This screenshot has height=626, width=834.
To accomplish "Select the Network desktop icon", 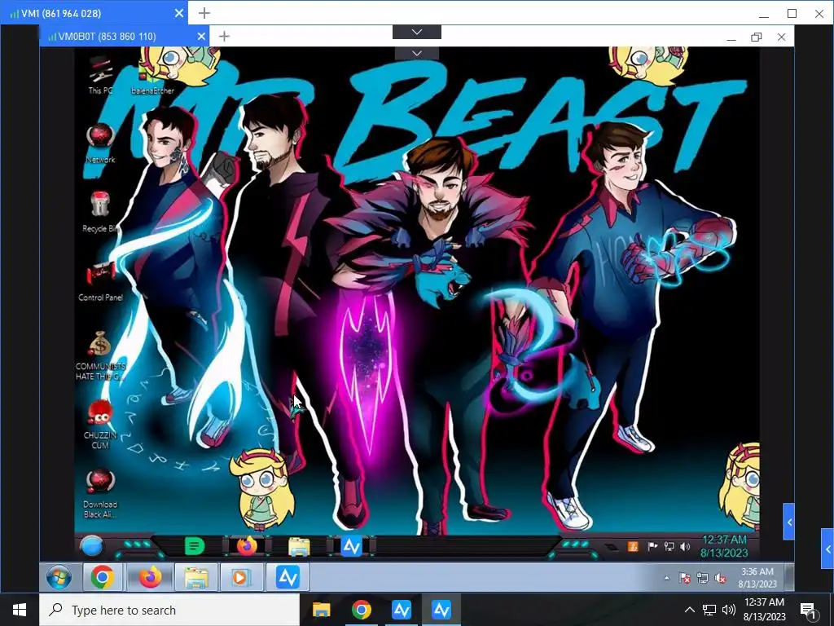I will coord(100,143).
